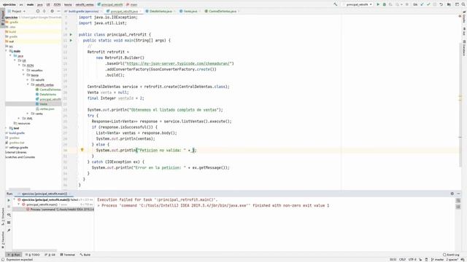This screenshot has height=262, width=467.
Task: Click the teoria breadcrumb in navigation bar
Action: [68, 4]
